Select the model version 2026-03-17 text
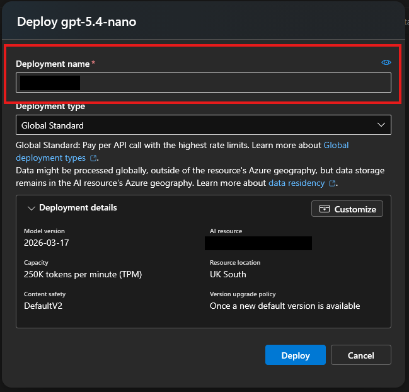Screen dimensions: 409x392 [x=47, y=243]
